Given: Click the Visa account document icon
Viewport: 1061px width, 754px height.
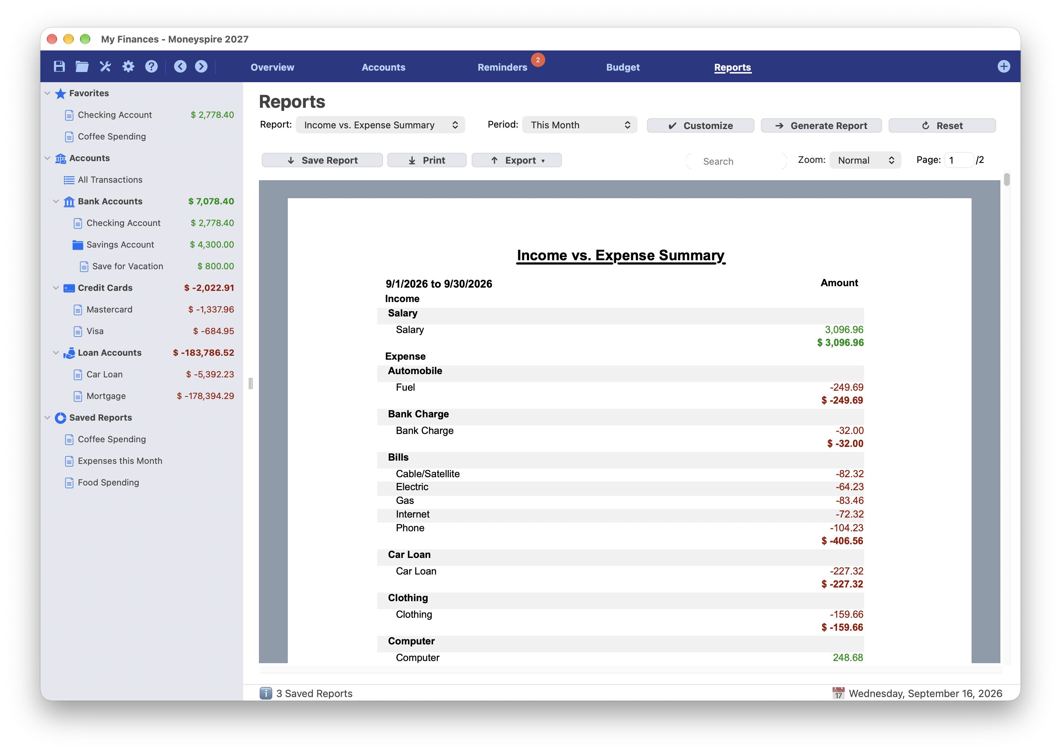Looking at the screenshot, I should point(78,332).
